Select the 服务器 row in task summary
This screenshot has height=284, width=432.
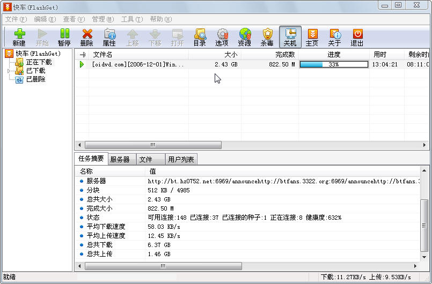tap(247, 181)
